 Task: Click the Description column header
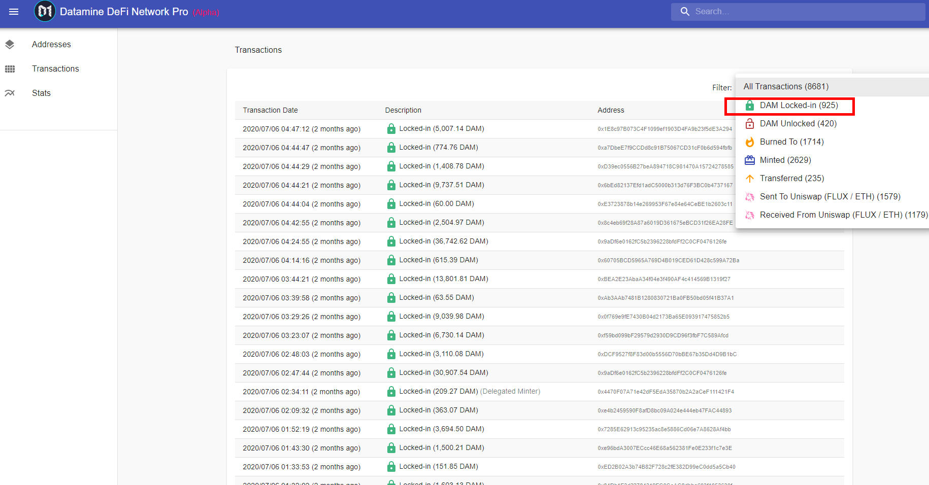coord(403,110)
